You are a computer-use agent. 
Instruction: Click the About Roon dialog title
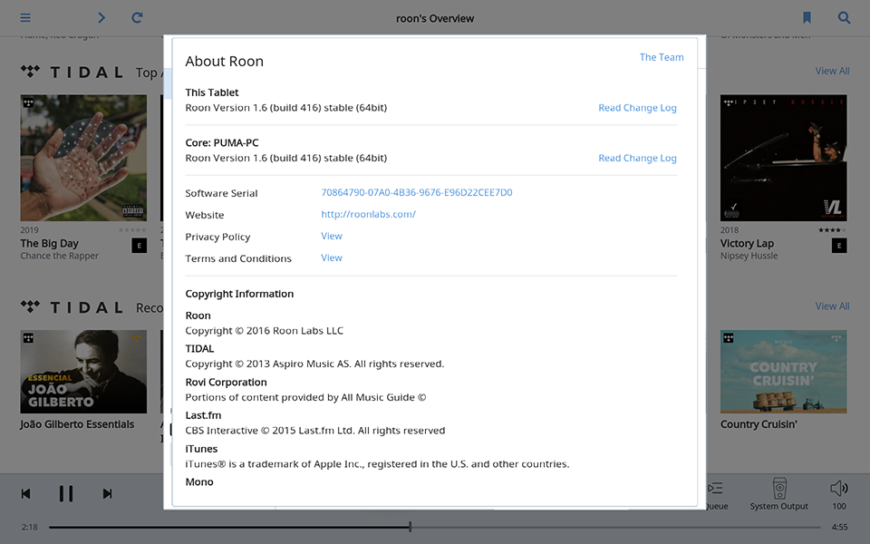[224, 61]
